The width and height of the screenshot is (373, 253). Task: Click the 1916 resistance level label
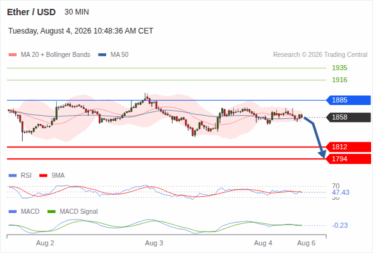[x=339, y=80]
